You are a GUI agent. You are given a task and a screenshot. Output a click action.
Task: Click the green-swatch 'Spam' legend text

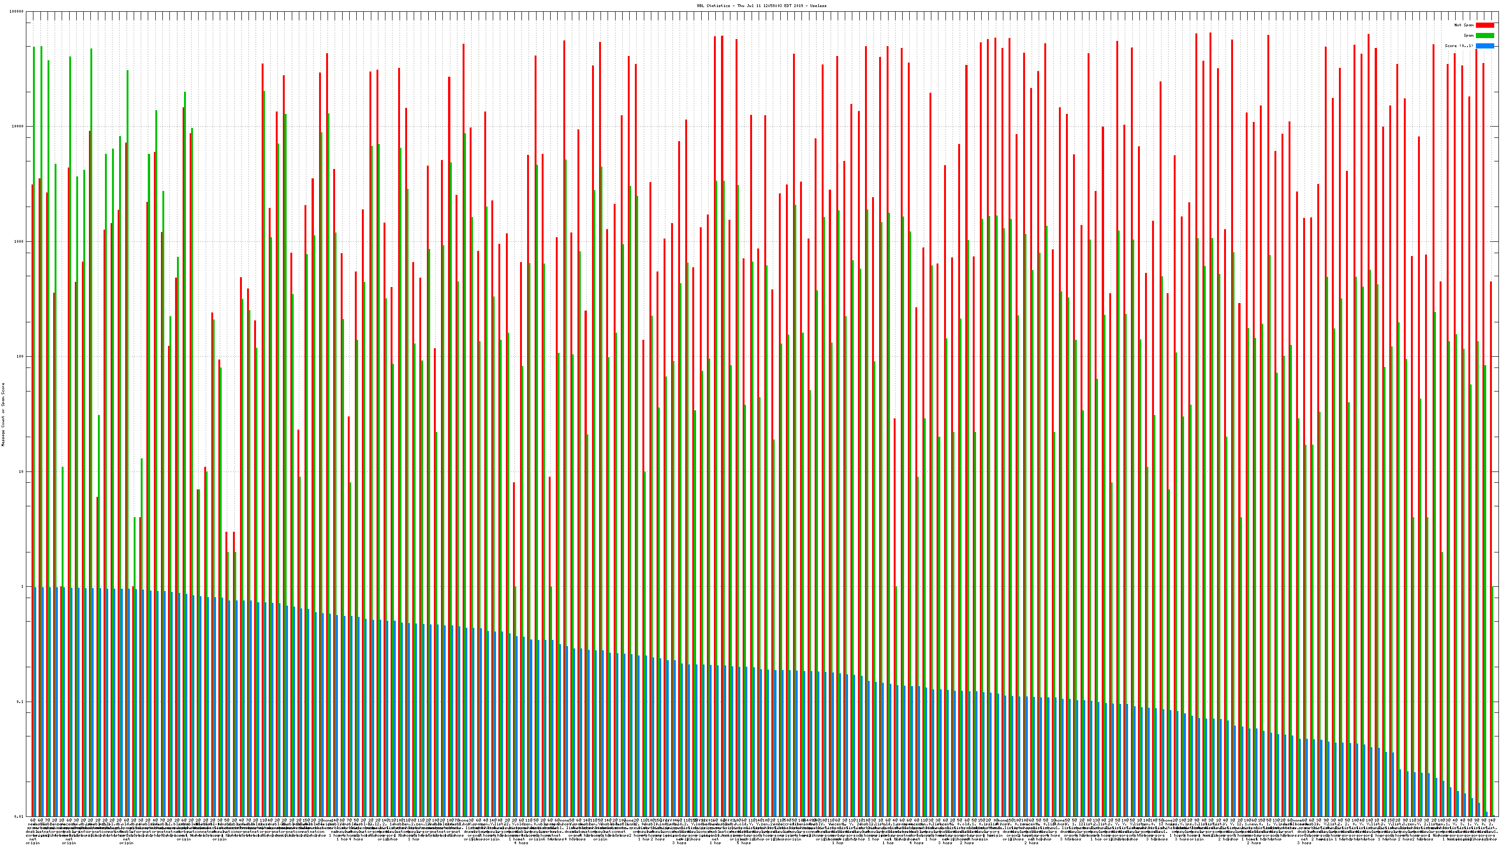coord(1468,36)
